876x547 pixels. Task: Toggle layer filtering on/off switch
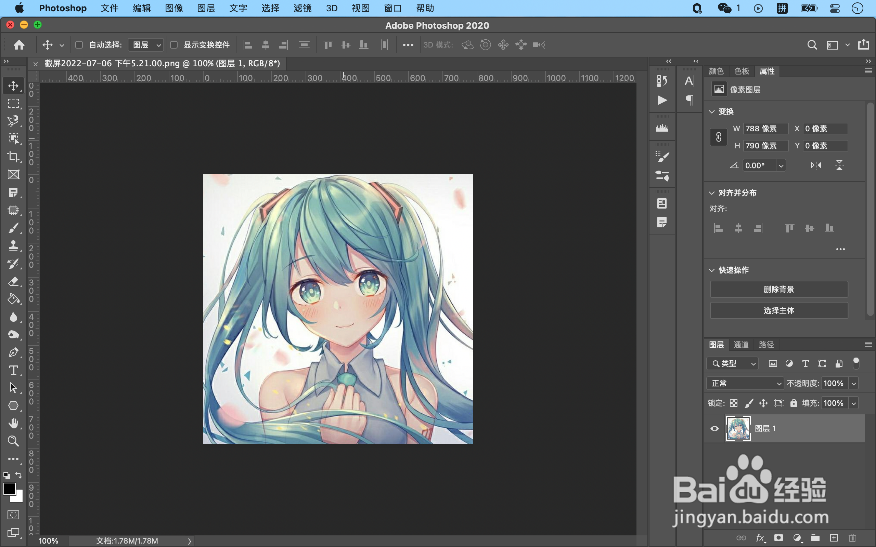coord(856,363)
